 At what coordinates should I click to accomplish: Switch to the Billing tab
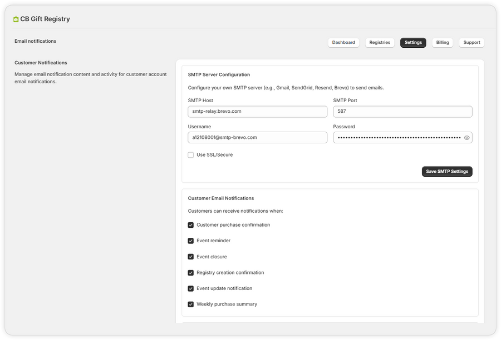tap(443, 42)
